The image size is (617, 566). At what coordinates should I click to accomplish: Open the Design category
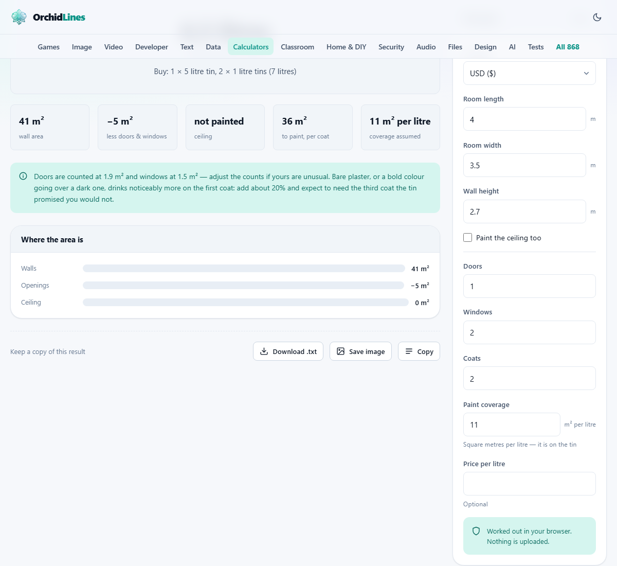click(x=485, y=47)
